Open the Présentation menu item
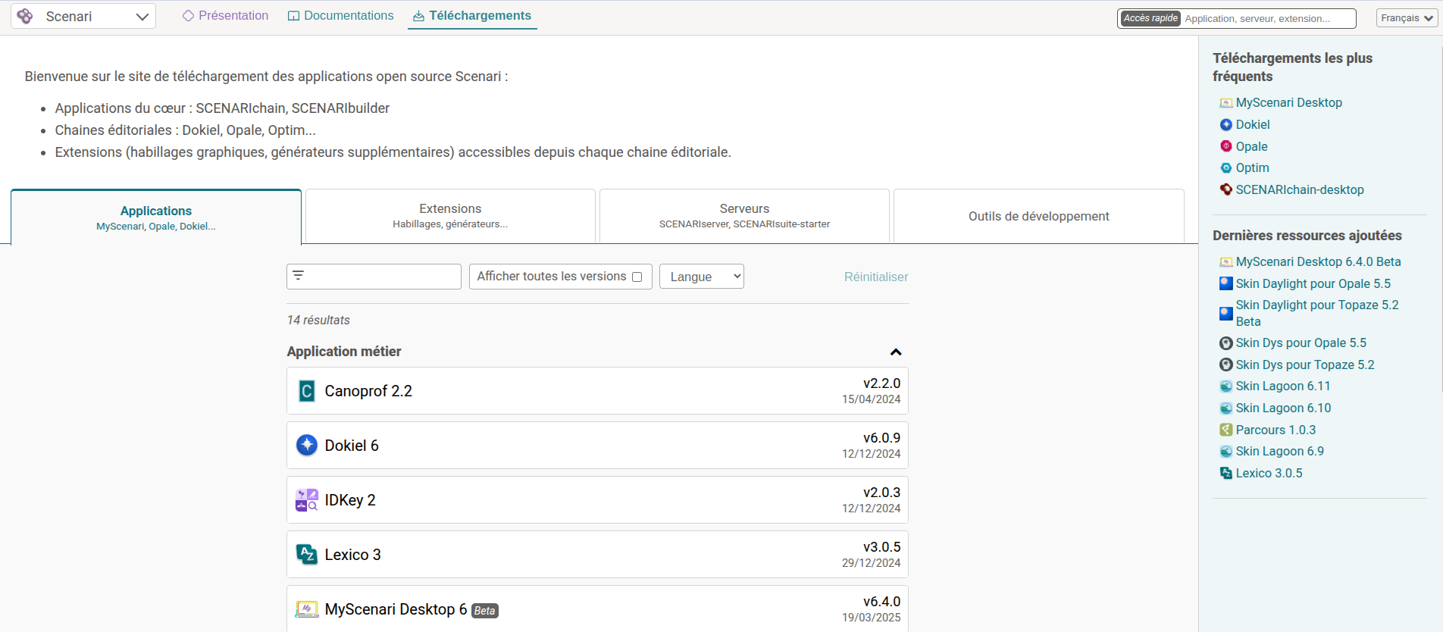The image size is (1443, 632). [226, 16]
